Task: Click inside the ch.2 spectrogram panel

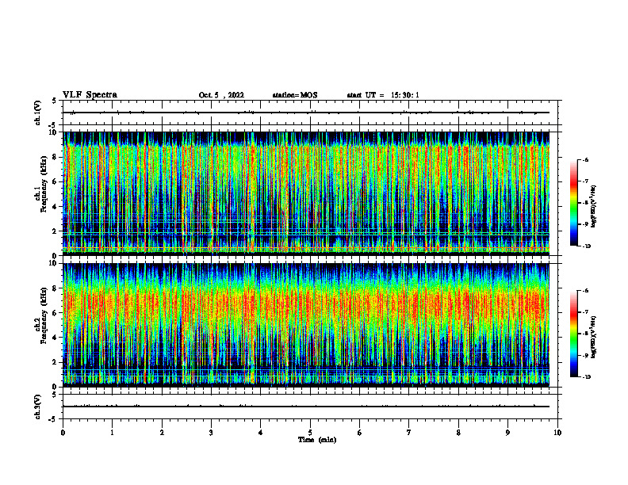Action: [306, 325]
